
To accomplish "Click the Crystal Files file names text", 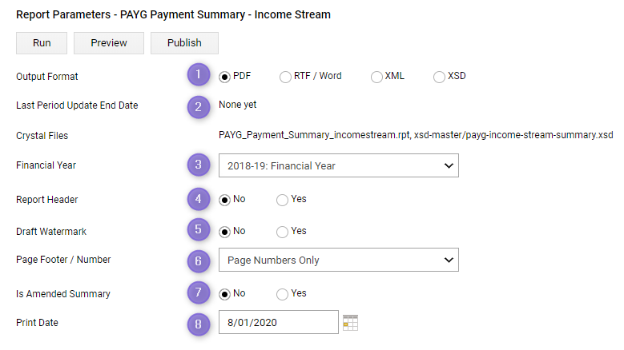I will tap(416, 135).
